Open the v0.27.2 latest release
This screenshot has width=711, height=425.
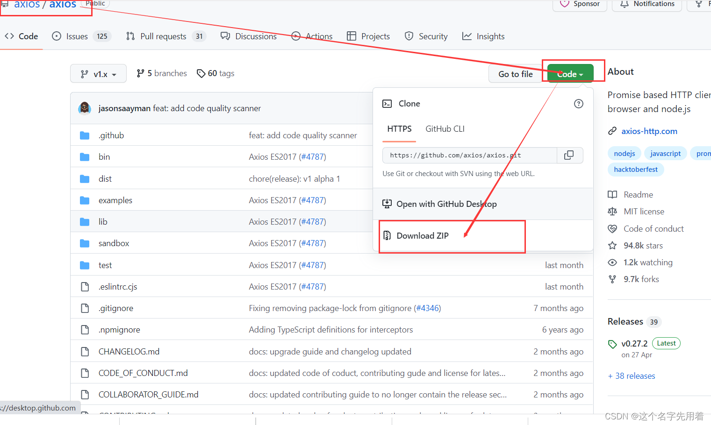[634, 344]
